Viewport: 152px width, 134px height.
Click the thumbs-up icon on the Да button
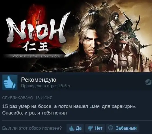click(x=72, y=128)
